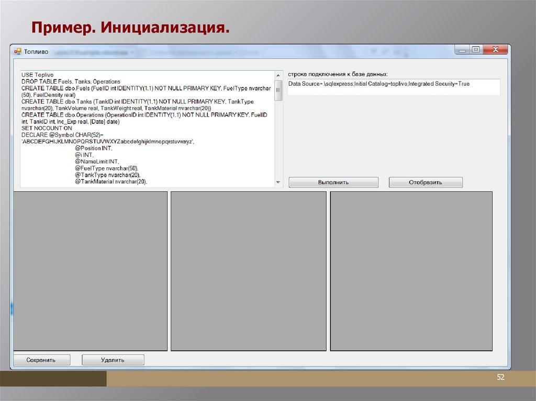
Task: Minimize the Топливо window
Action: 461,50
